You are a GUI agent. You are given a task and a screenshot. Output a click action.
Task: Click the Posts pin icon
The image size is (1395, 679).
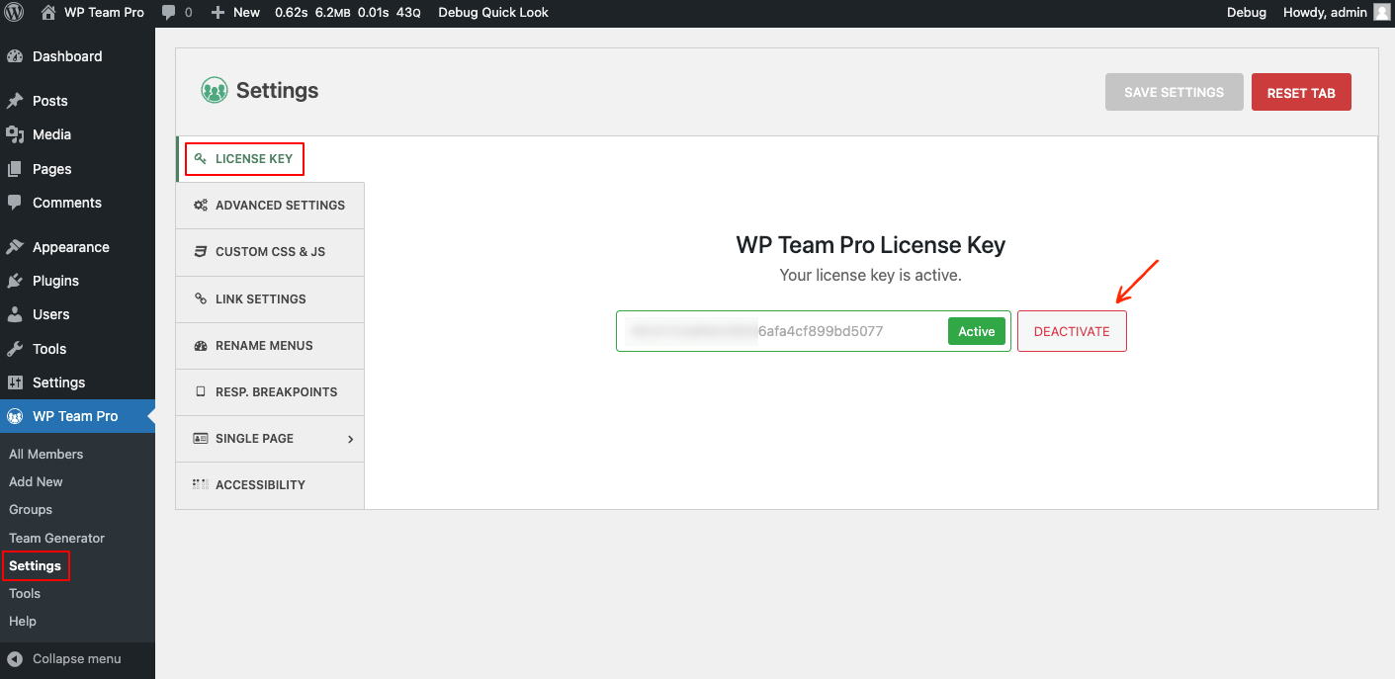[15, 101]
